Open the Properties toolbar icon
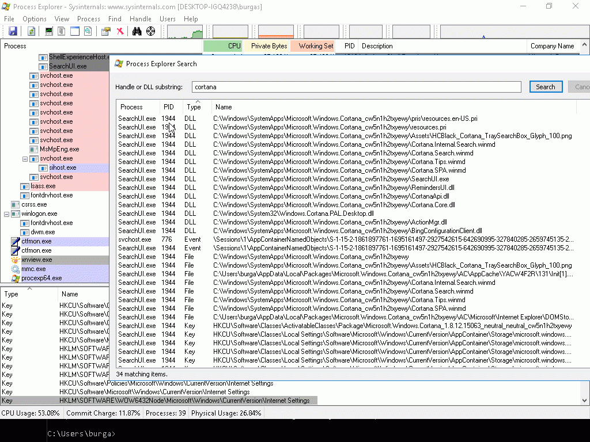 pyautogui.click(x=106, y=31)
